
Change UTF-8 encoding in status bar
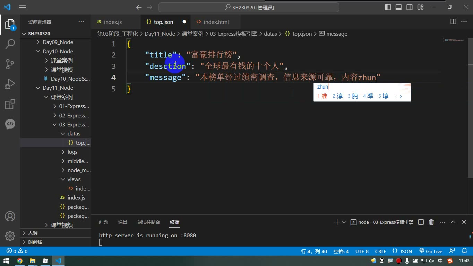coord(362,251)
